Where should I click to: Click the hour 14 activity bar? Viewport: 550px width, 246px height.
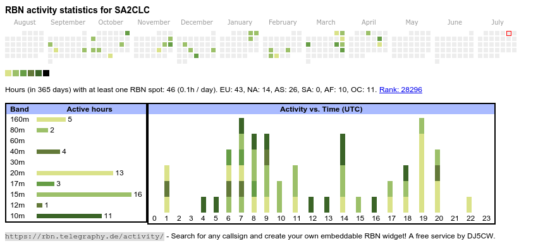[x=343, y=173]
